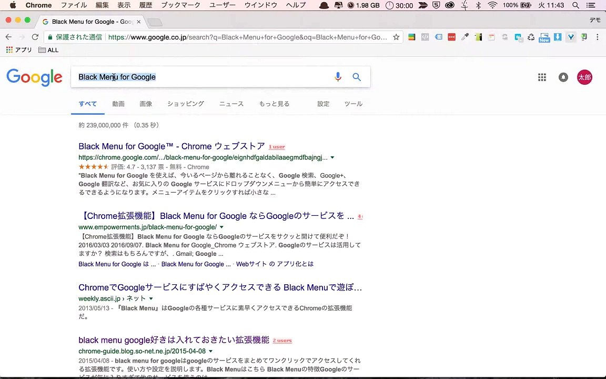This screenshot has height=379, width=606.
Task: Click the blue Y-shaped extension icon
Action: pos(571,37)
